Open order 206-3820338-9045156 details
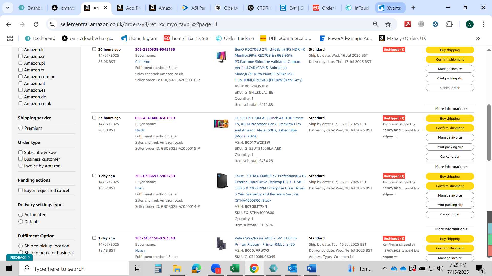This screenshot has width=492, height=276. (155, 49)
